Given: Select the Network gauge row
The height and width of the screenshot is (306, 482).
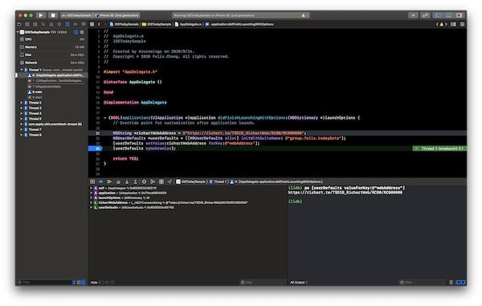Looking at the screenshot, I should 52,63.
